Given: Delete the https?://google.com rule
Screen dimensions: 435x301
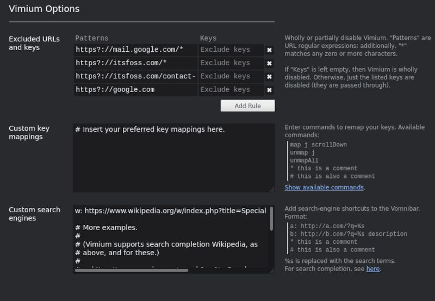Looking at the screenshot, I should [x=269, y=90].
